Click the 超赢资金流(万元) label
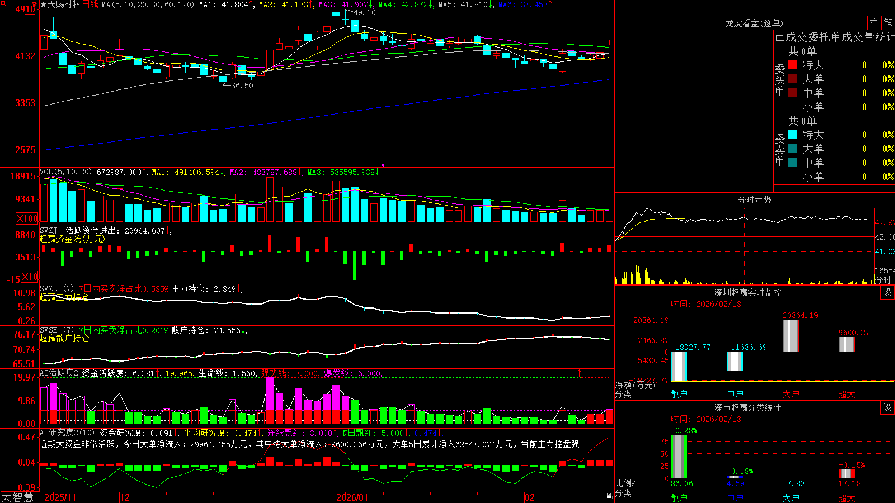Image resolution: width=895 pixels, height=503 pixels. 72,239
